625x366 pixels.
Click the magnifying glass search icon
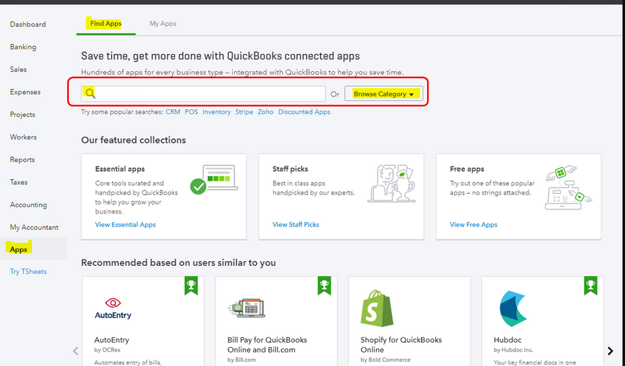click(91, 94)
